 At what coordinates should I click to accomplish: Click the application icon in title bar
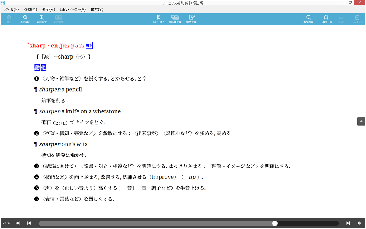coord(3,3)
